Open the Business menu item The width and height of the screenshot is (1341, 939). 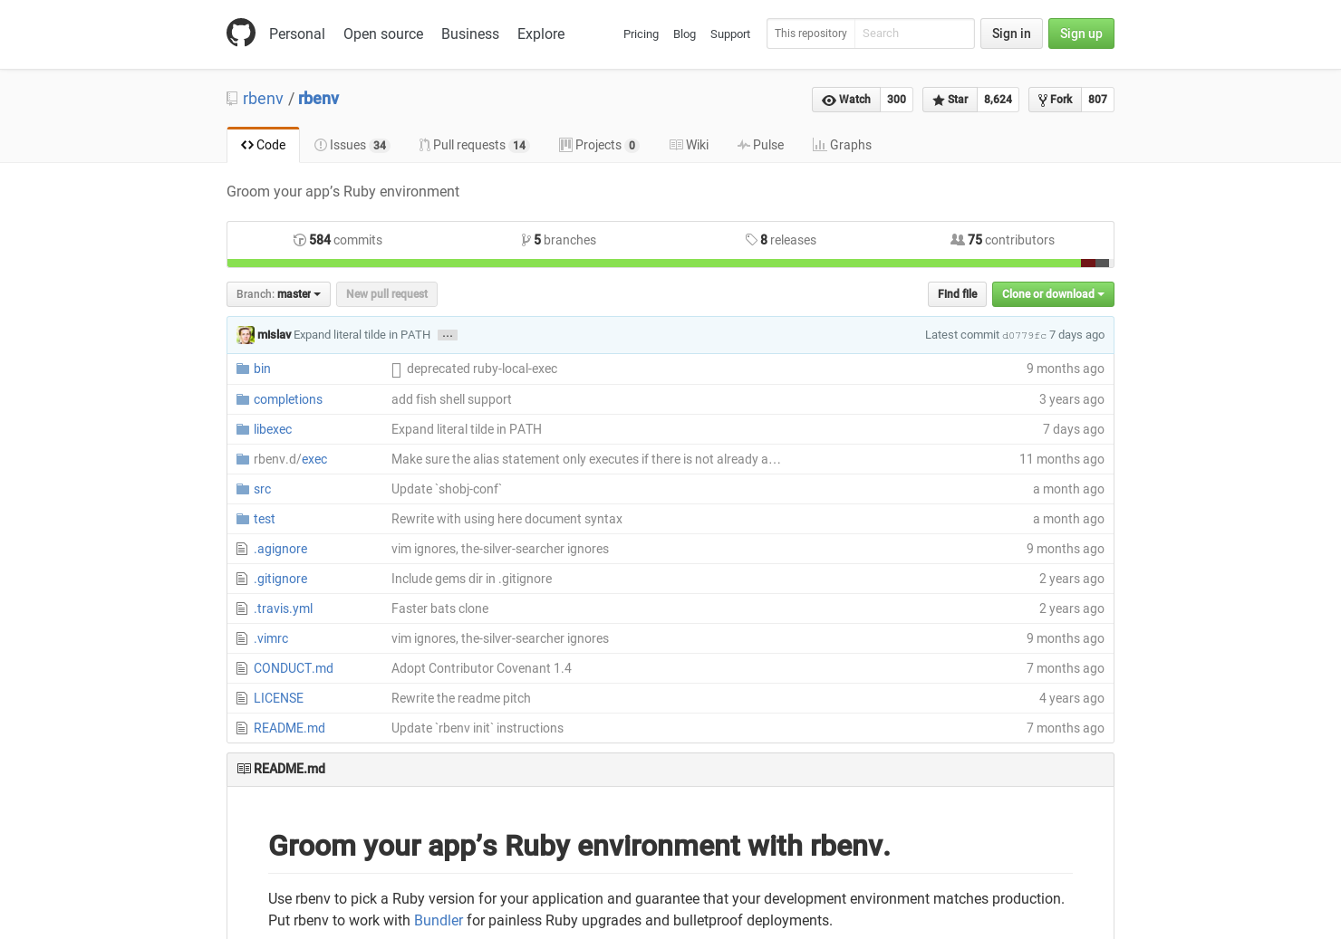[x=470, y=34]
